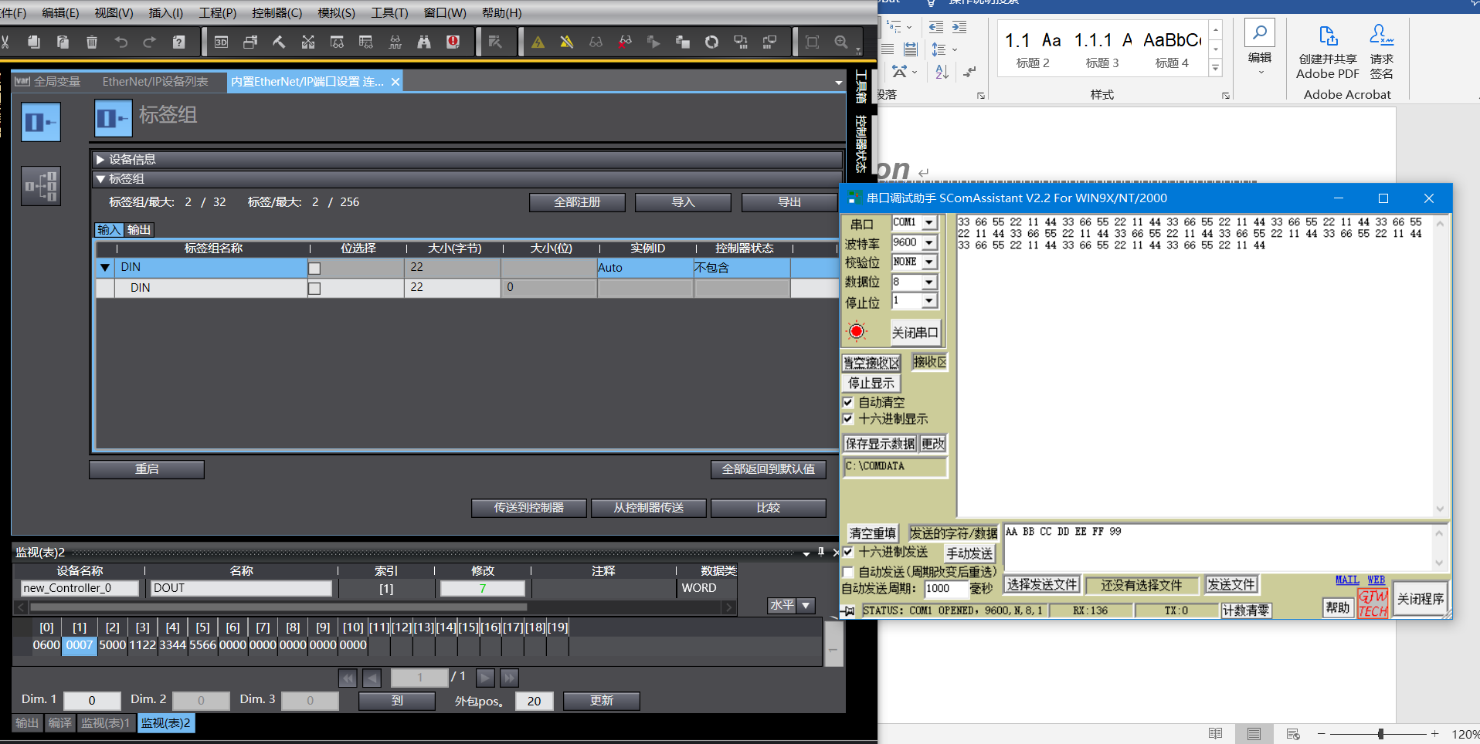Collapse the 标签组 section
The width and height of the screenshot is (1480, 744).
[100, 179]
